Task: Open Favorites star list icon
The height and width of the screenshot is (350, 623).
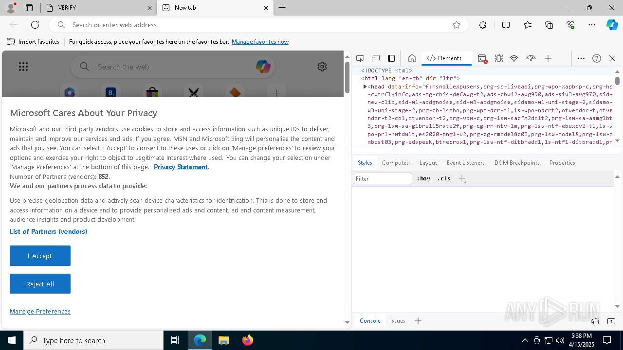Action: [x=528, y=25]
